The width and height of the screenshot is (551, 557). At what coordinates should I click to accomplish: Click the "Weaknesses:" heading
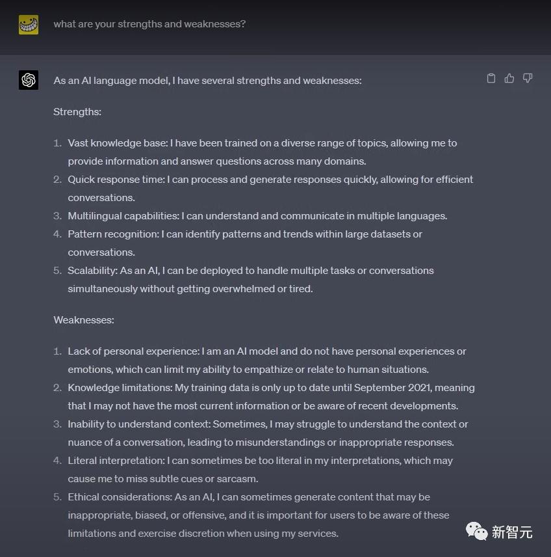[84, 319]
